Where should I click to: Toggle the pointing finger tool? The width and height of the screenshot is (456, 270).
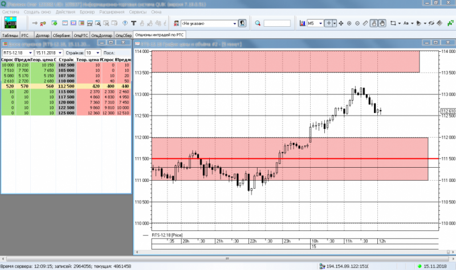[374, 23]
